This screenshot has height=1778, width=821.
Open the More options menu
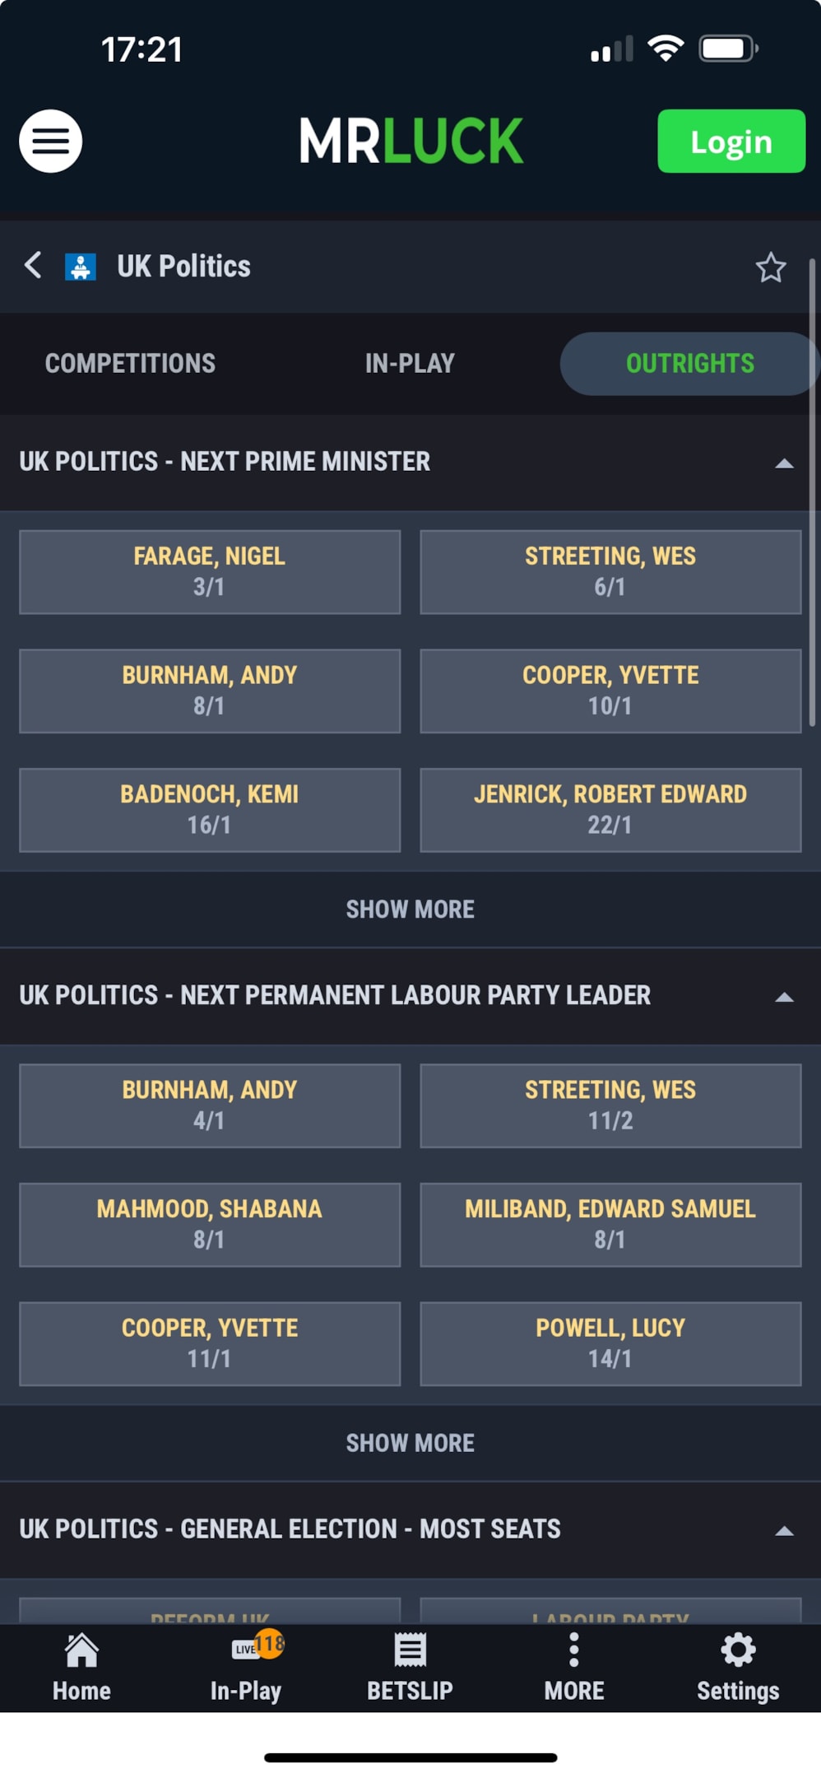[573, 1667]
